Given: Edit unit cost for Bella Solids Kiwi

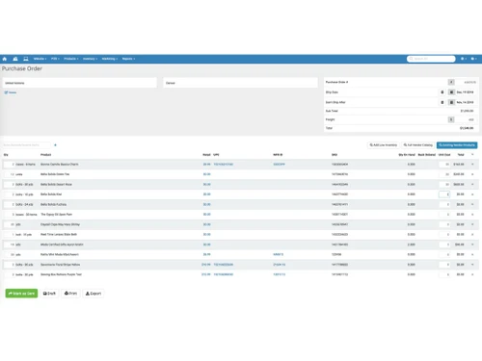Looking at the screenshot, I should coord(444,194).
